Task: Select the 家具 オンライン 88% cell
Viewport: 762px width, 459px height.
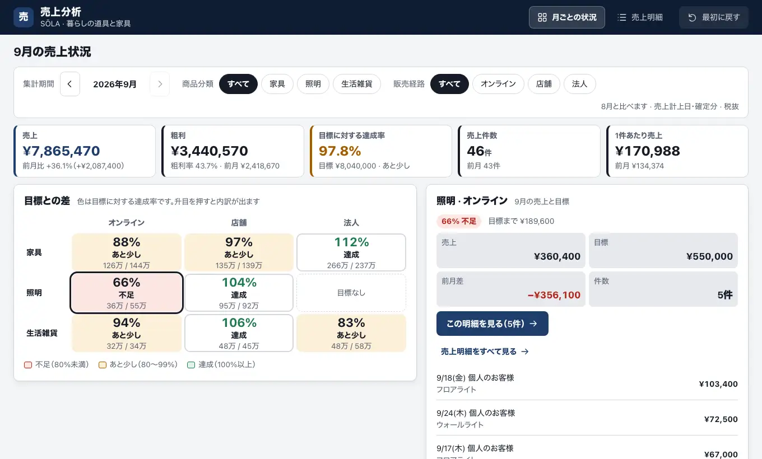Action: point(127,252)
